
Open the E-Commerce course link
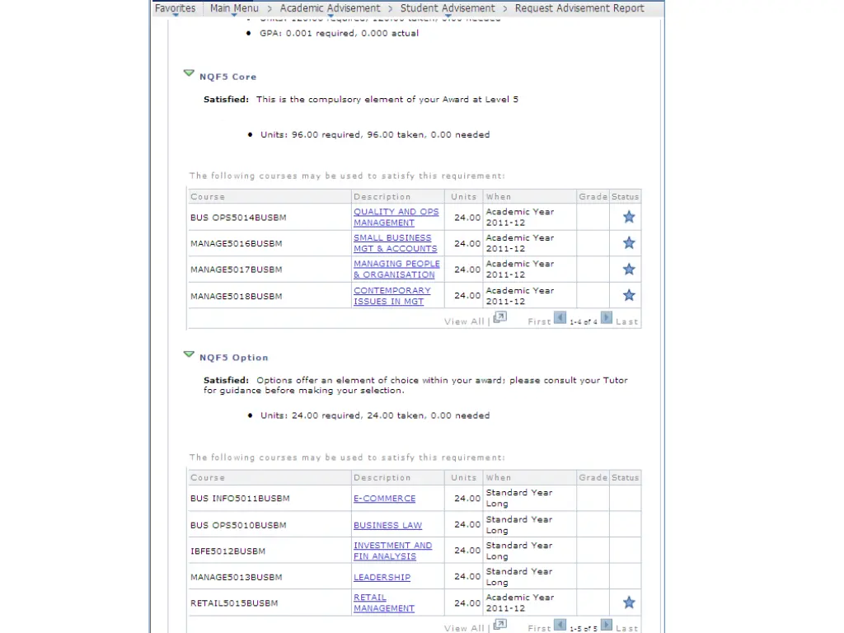point(384,499)
